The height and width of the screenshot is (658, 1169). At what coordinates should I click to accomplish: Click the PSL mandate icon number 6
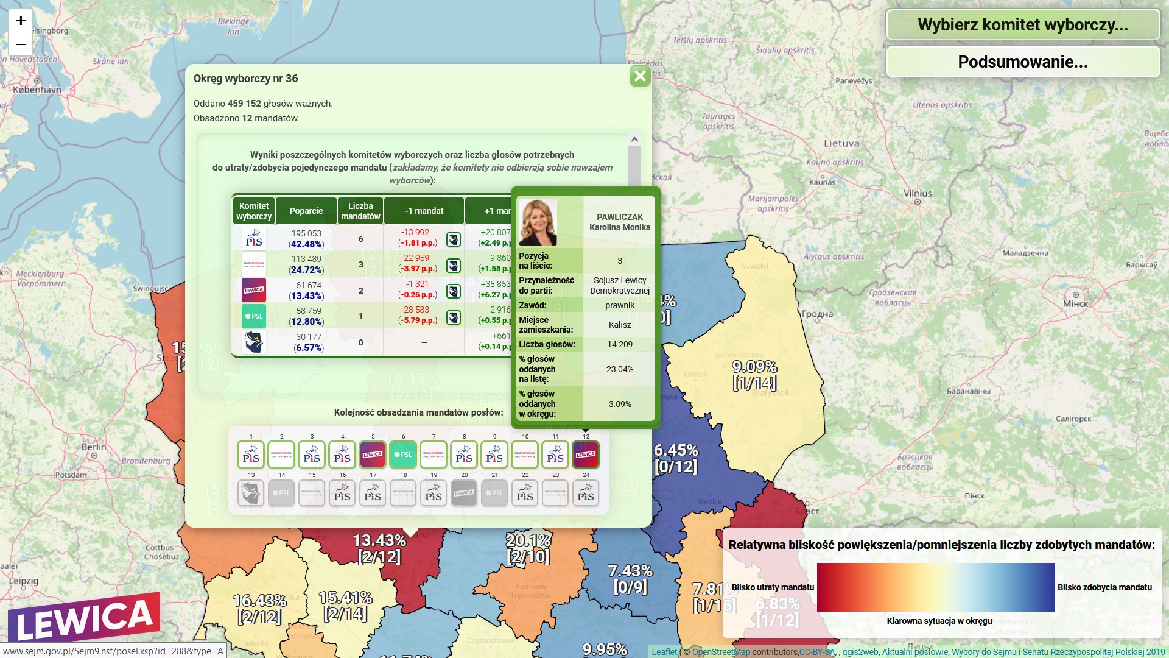(403, 455)
